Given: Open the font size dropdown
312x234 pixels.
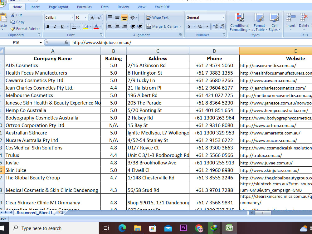Looking at the screenshot, I should [80, 17].
